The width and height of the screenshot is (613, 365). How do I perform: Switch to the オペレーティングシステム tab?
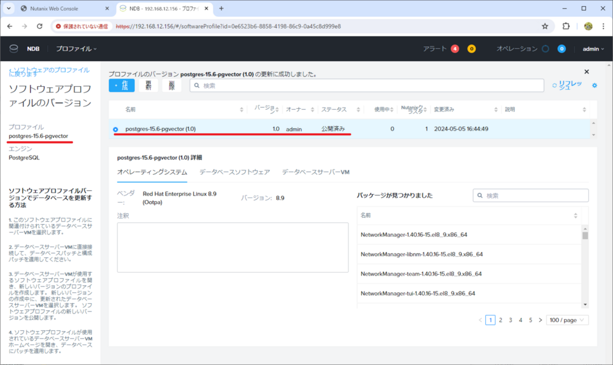tap(152, 172)
